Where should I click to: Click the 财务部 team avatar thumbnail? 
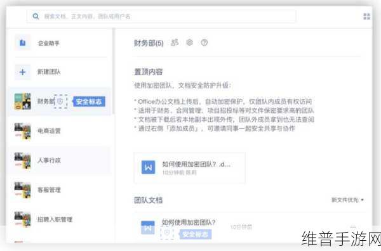click(23, 101)
